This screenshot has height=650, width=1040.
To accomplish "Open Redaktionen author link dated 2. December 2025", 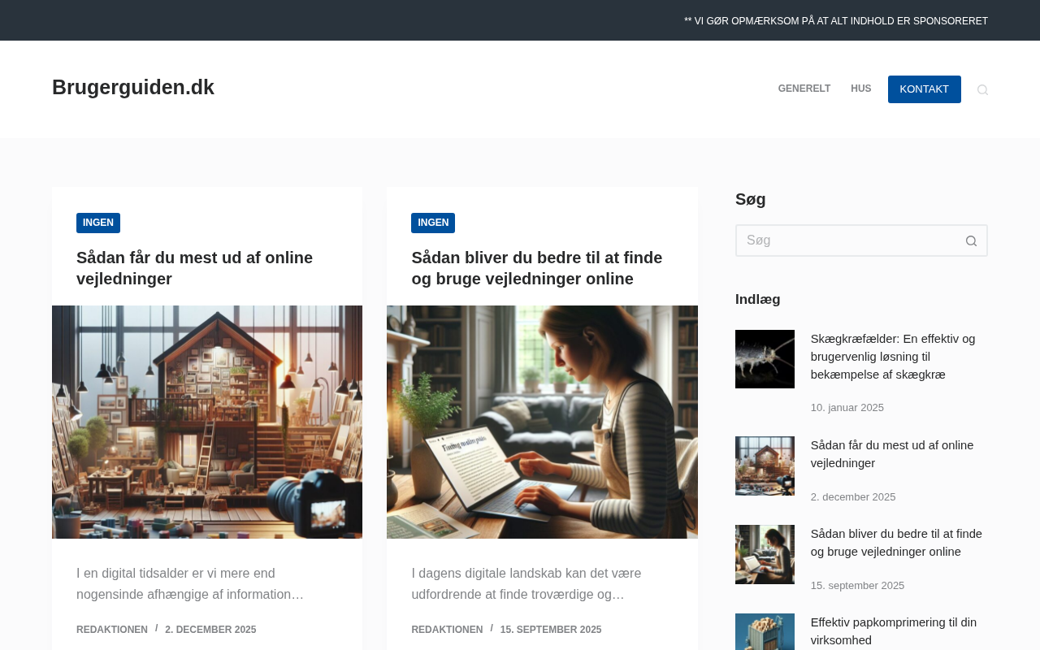I will pyautogui.click(x=112, y=630).
